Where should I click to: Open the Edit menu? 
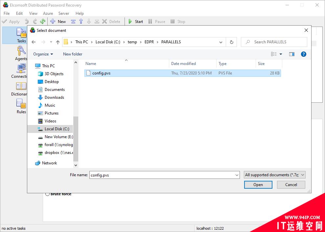coord(19,13)
